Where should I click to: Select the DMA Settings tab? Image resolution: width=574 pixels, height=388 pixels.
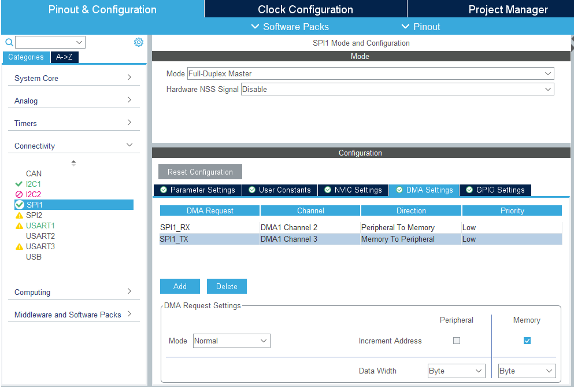click(x=424, y=190)
